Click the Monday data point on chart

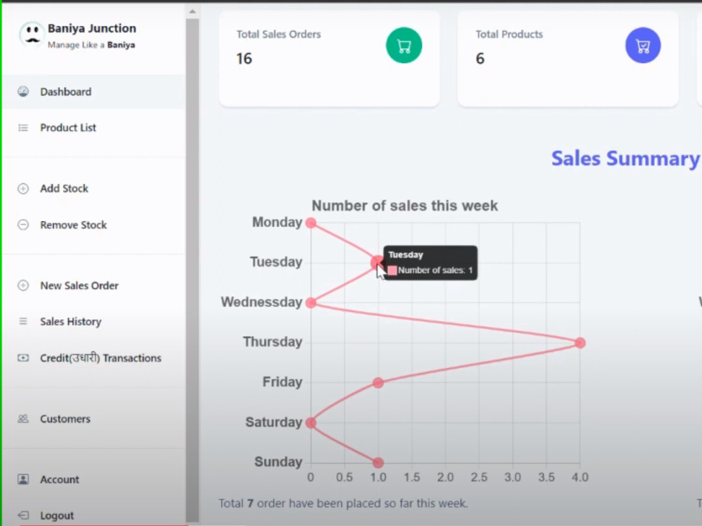click(311, 223)
